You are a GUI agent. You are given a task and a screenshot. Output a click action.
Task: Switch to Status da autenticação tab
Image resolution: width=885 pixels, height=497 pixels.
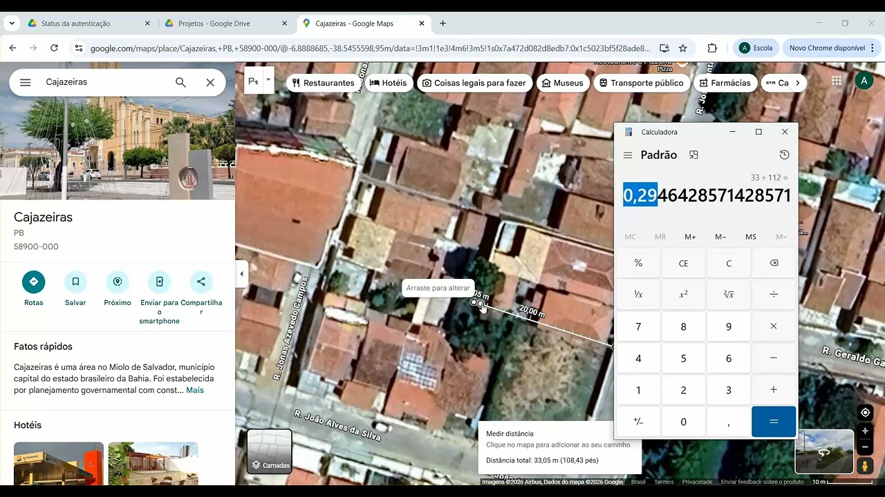pos(88,23)
